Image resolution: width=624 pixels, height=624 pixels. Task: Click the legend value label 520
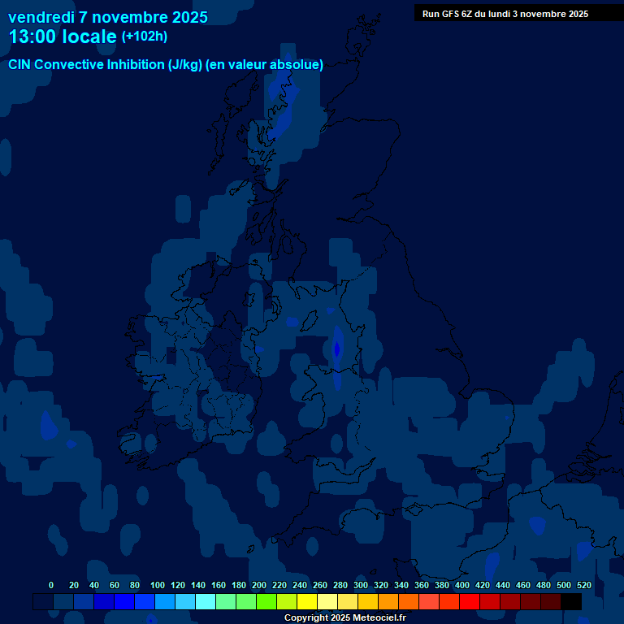(x=583, y=585)
